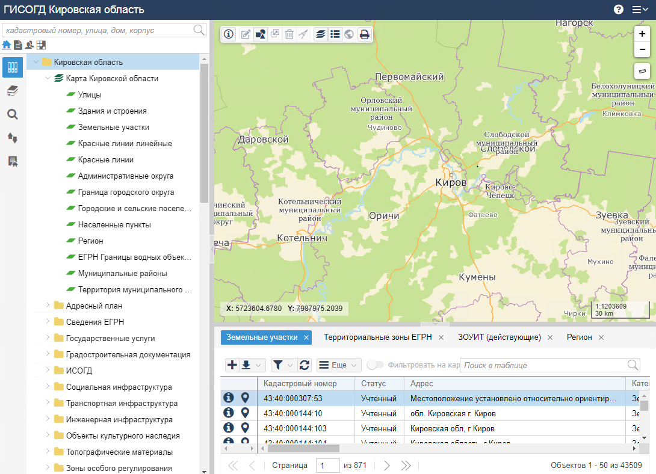Expand the 'Сведения ЕГРН' folder

click(x=48, y=322)
